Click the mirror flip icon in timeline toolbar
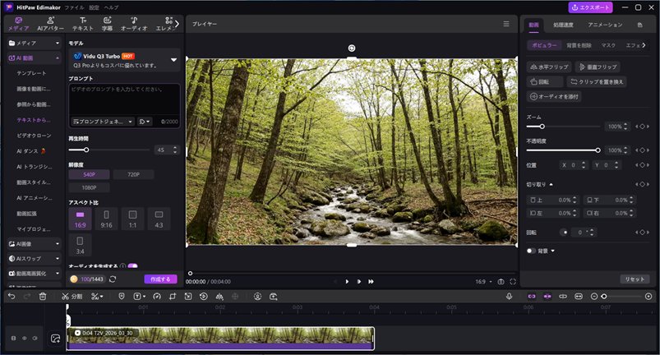This screenshot has width=660, height=355. pos(219,297)
